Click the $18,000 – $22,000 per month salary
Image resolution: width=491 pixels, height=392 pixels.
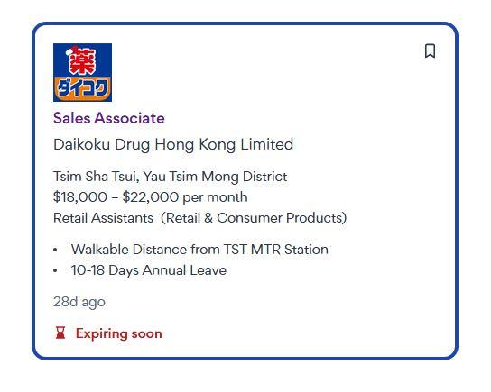pyautogui.click(x=151, y=197)
